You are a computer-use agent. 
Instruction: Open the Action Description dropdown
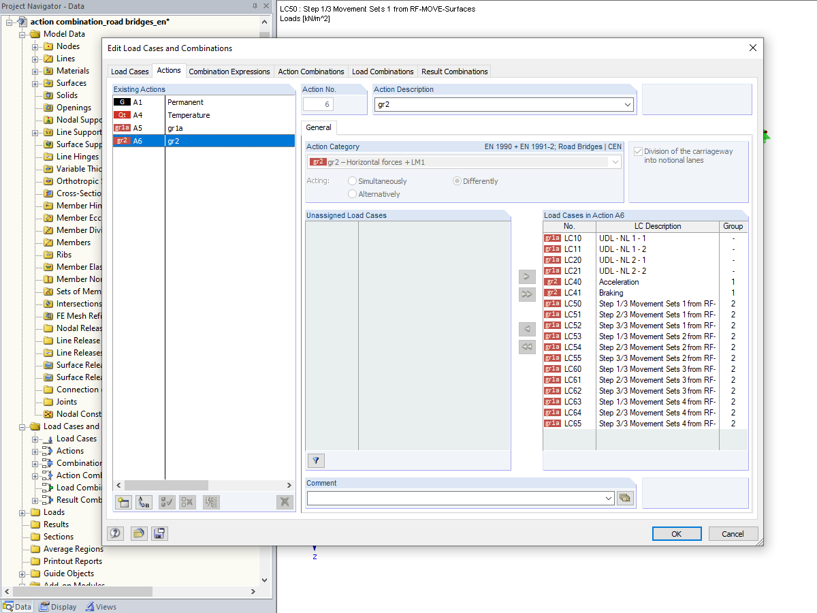pos(627,105)
